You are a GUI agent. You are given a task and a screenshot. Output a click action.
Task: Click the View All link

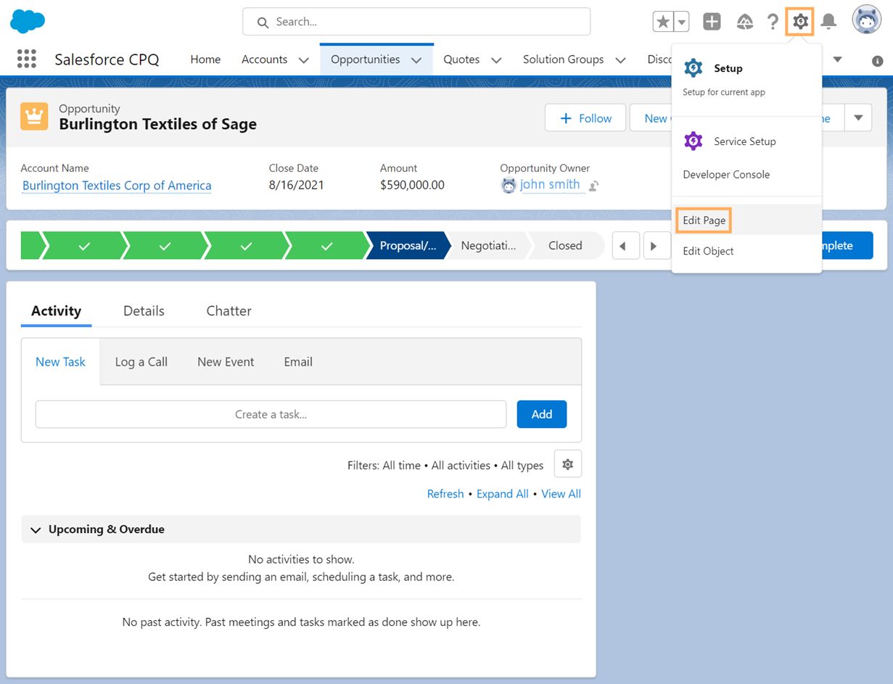(561, 494)
